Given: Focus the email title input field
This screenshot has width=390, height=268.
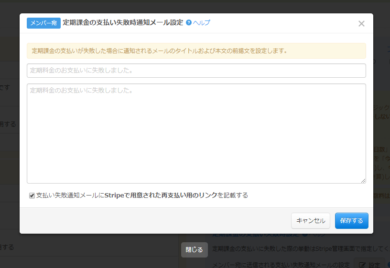Looking at the screenshot, I should tap(196, 71).
